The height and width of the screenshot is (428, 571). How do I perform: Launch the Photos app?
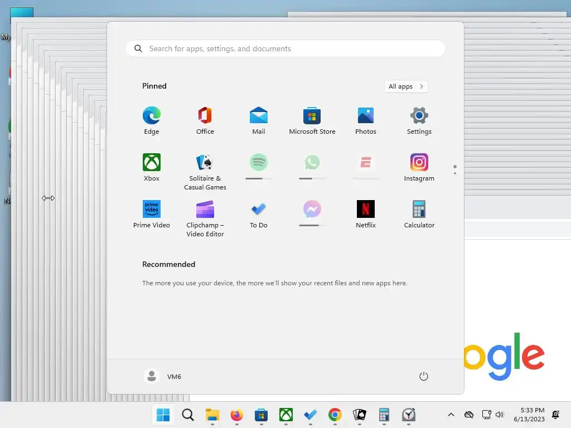[x=366, y=121]
